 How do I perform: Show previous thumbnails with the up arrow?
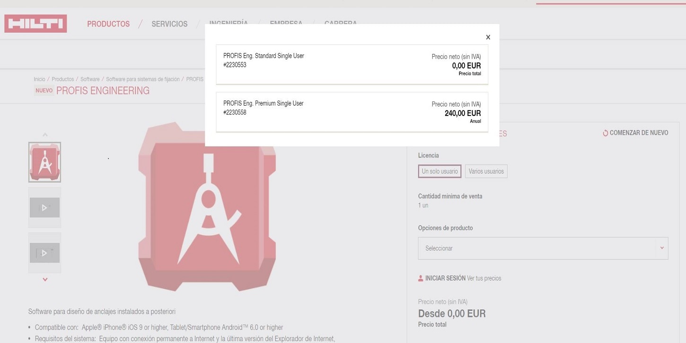coord(45,135)
